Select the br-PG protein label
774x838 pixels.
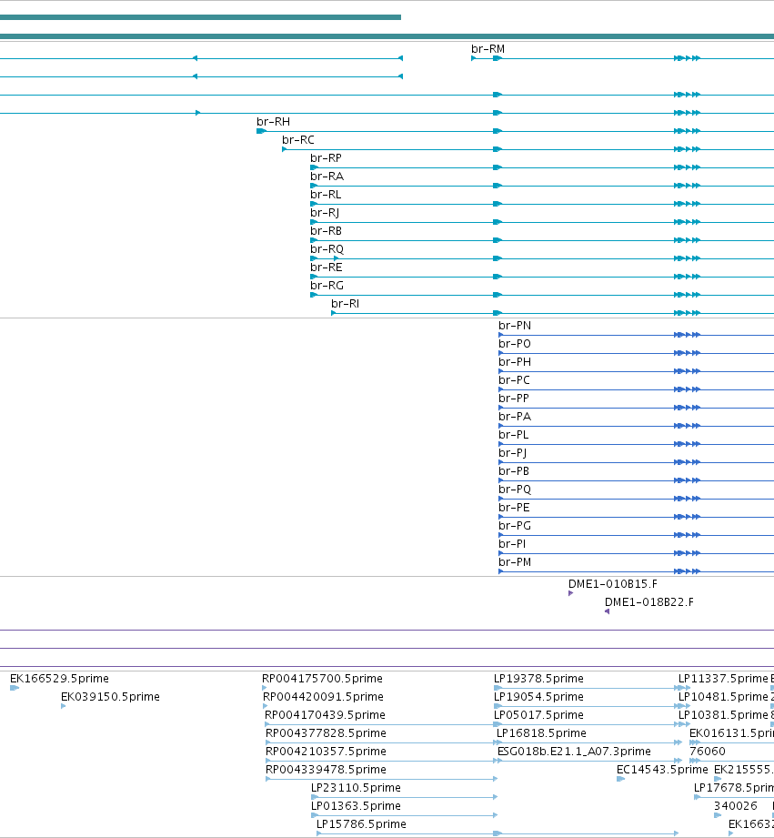coord(515,525)
